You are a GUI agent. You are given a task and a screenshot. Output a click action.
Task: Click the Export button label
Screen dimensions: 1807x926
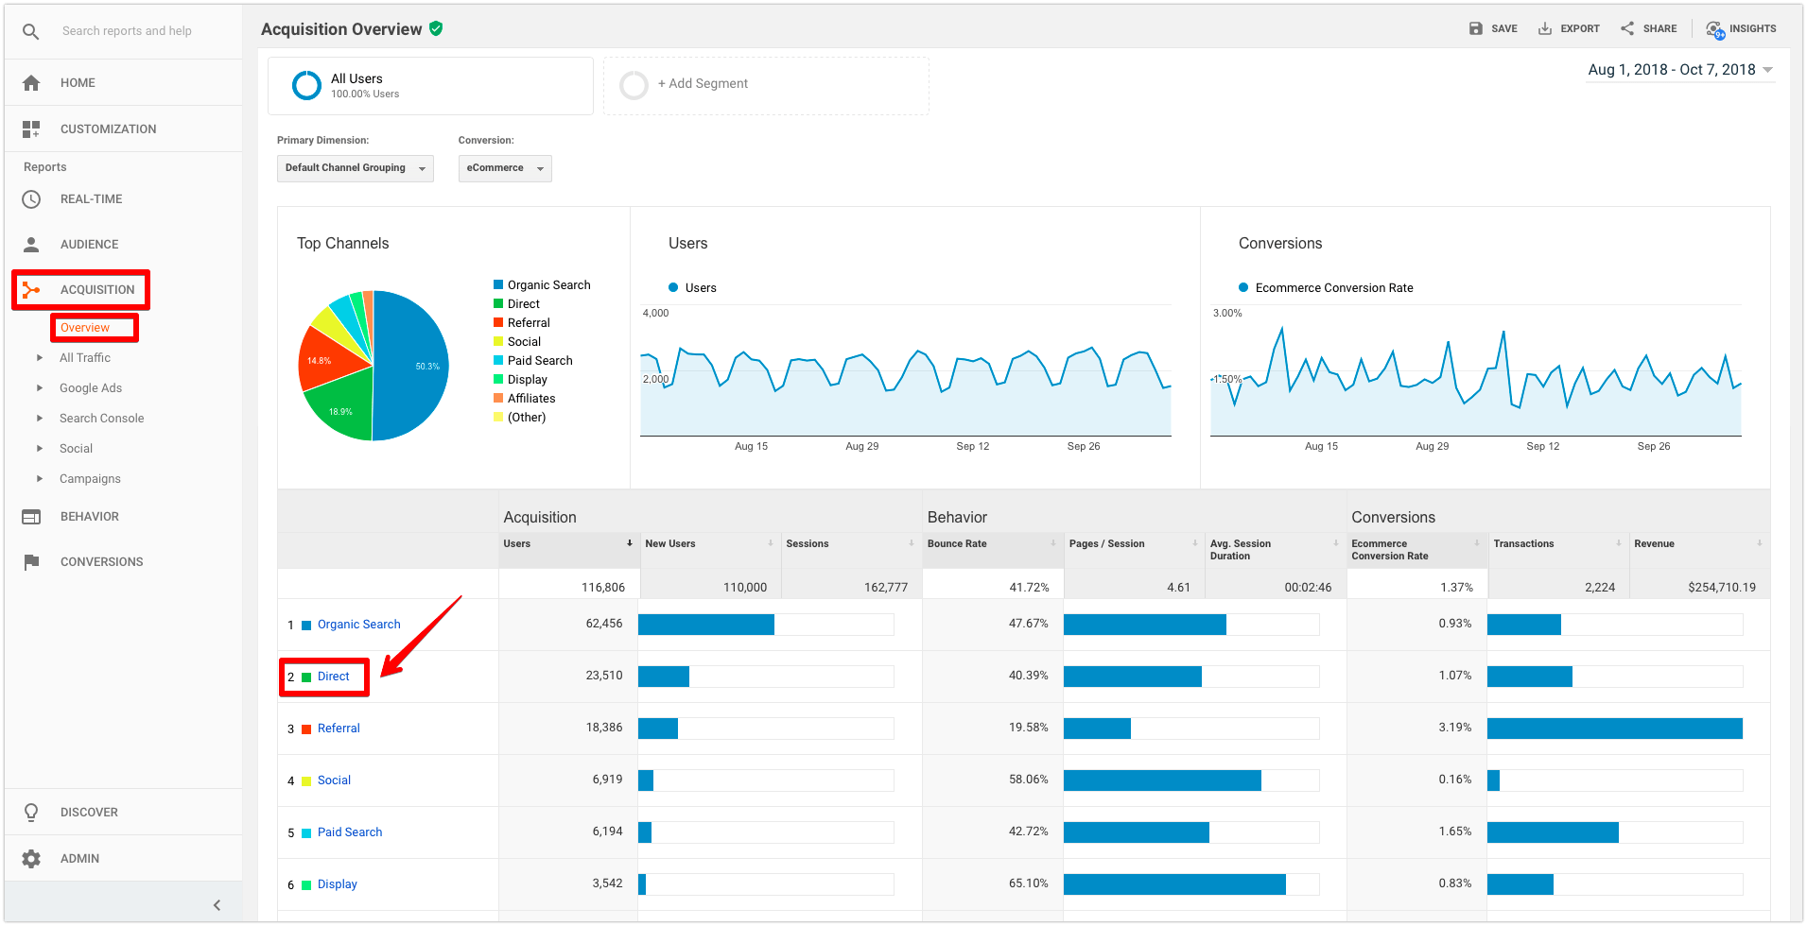pyautogui.click(x=1580, y=29)
